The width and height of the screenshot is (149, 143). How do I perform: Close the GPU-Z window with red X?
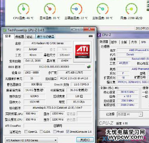90,29
